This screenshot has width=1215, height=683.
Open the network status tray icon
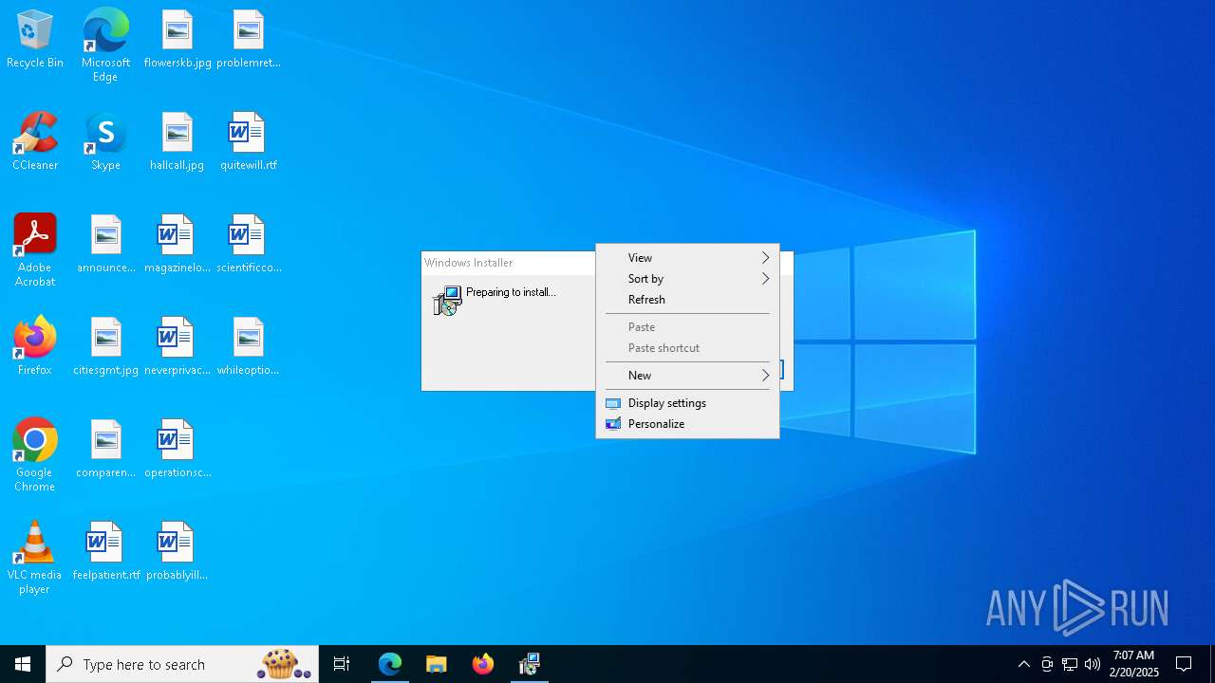pos(1070,664)
